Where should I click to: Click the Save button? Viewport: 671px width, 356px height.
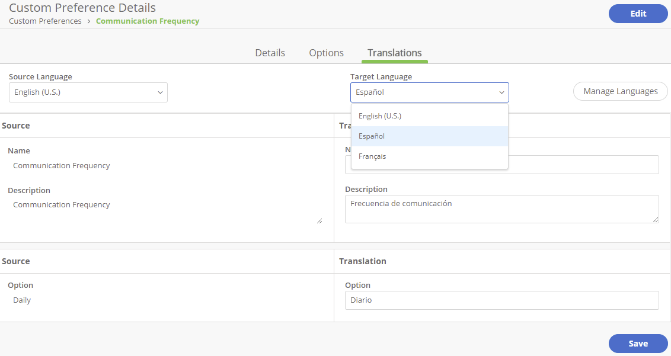(x=638, y=344)
